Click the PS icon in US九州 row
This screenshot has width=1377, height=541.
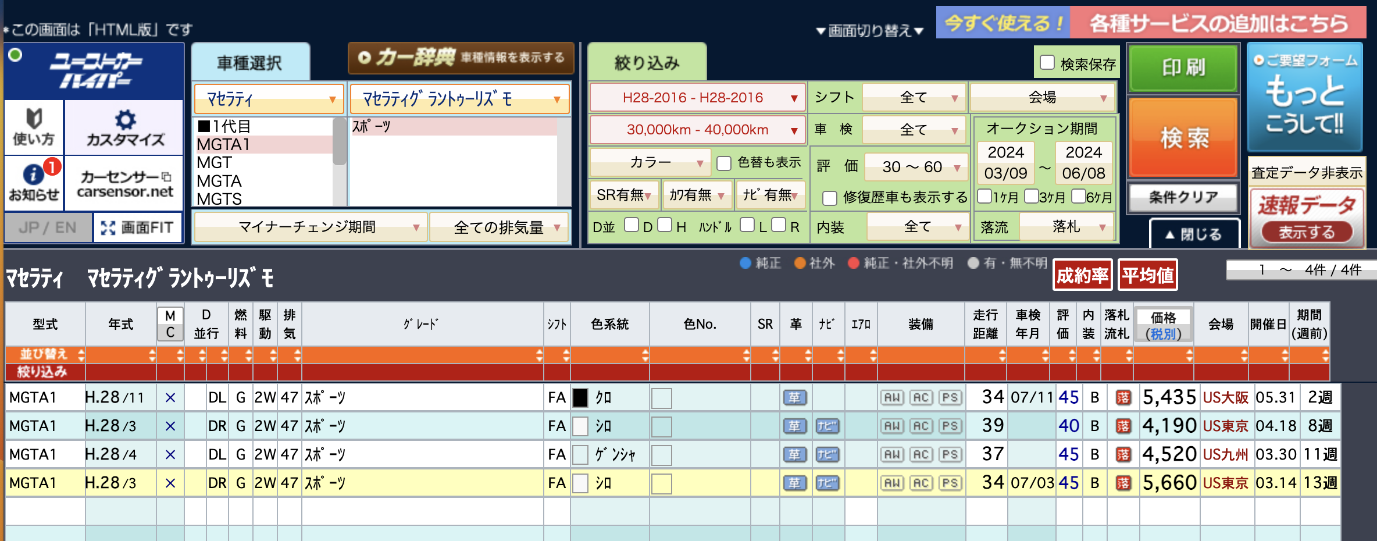tap(950, 454)
